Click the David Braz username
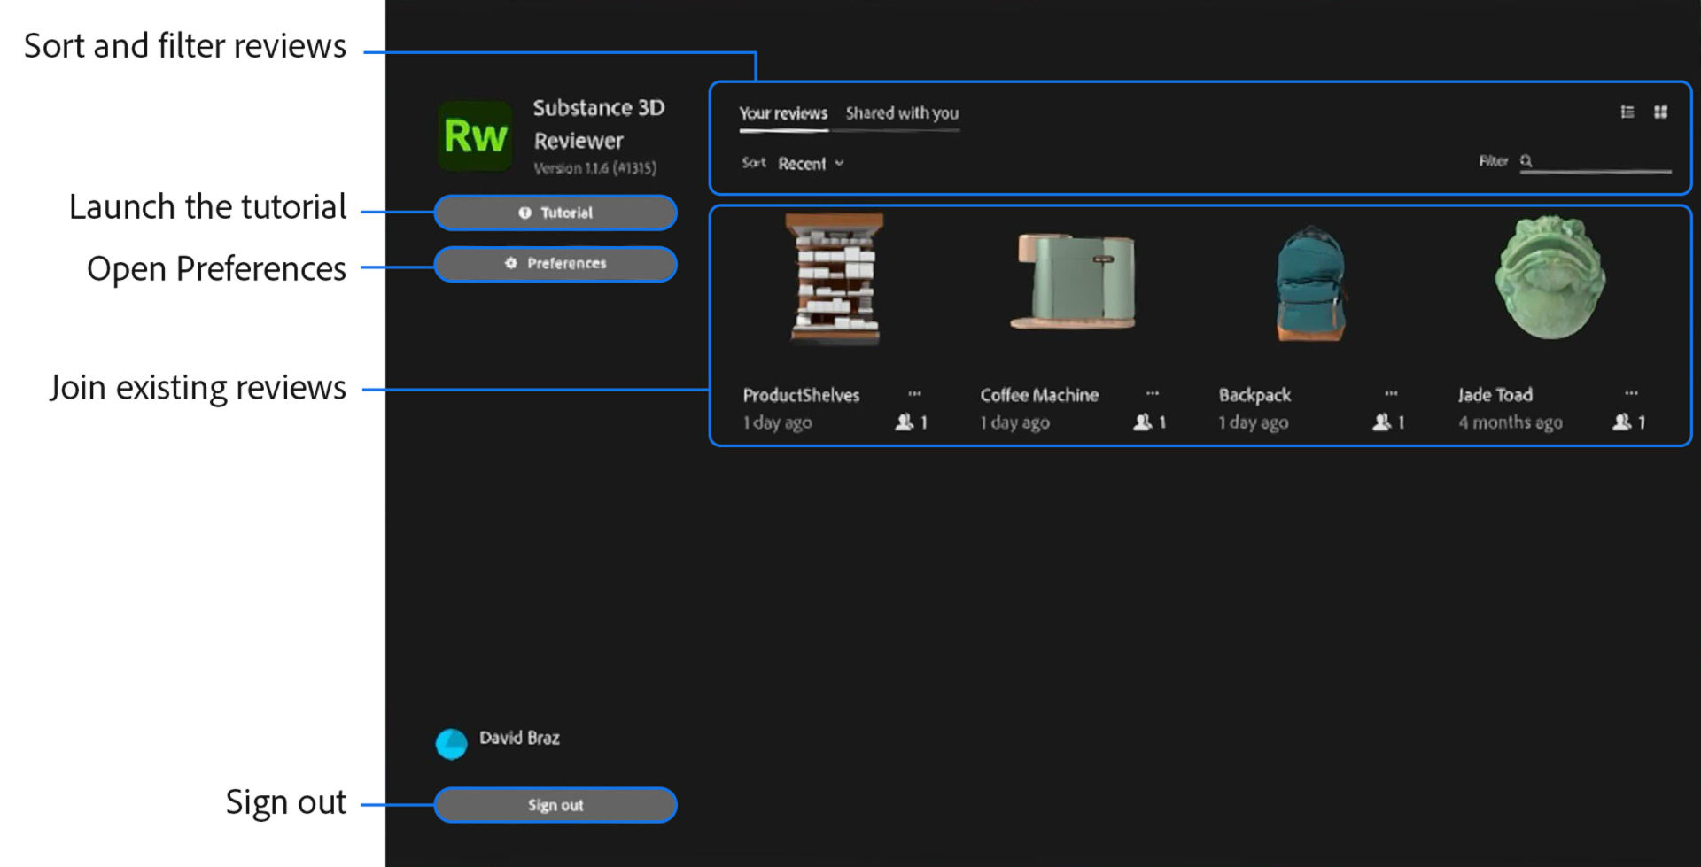The width and height of the screenshot is (1701, 867). [x=519, y=738]
